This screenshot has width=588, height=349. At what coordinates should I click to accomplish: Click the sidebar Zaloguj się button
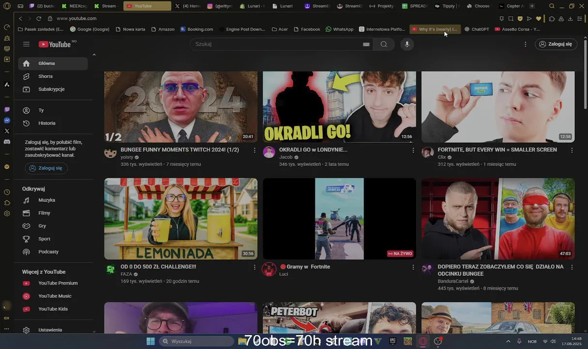click(x=46, y=168)
